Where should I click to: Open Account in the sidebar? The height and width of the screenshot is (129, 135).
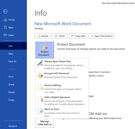coord(13,126)
